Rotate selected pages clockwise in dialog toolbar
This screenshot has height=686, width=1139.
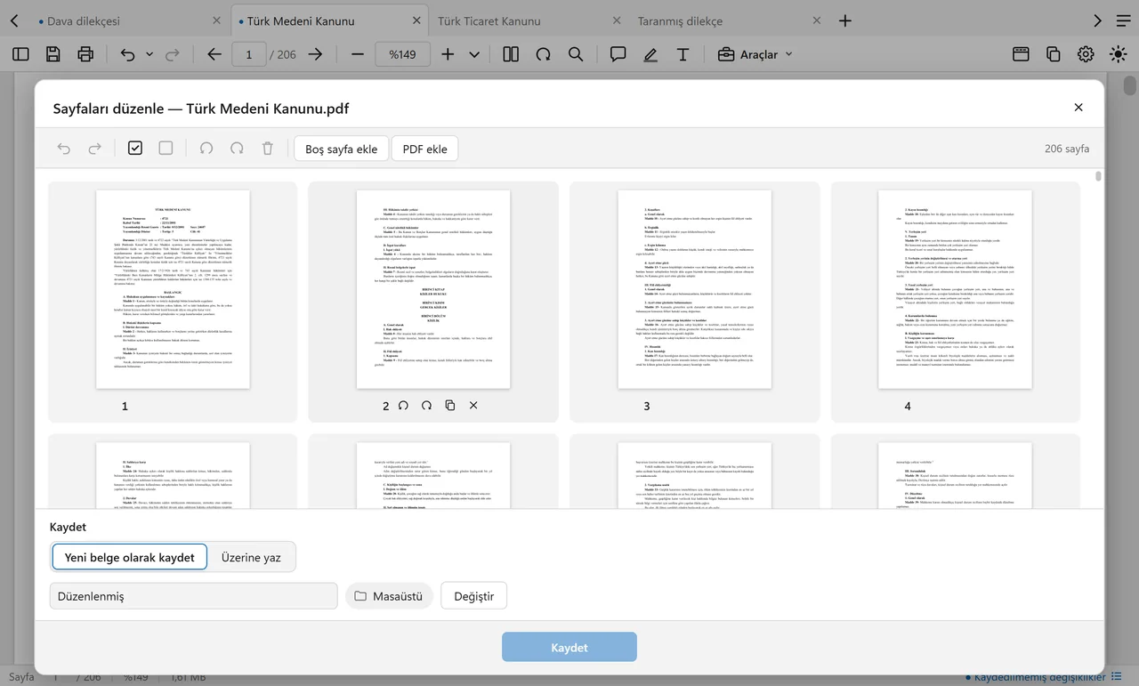(x=237, y=149)
